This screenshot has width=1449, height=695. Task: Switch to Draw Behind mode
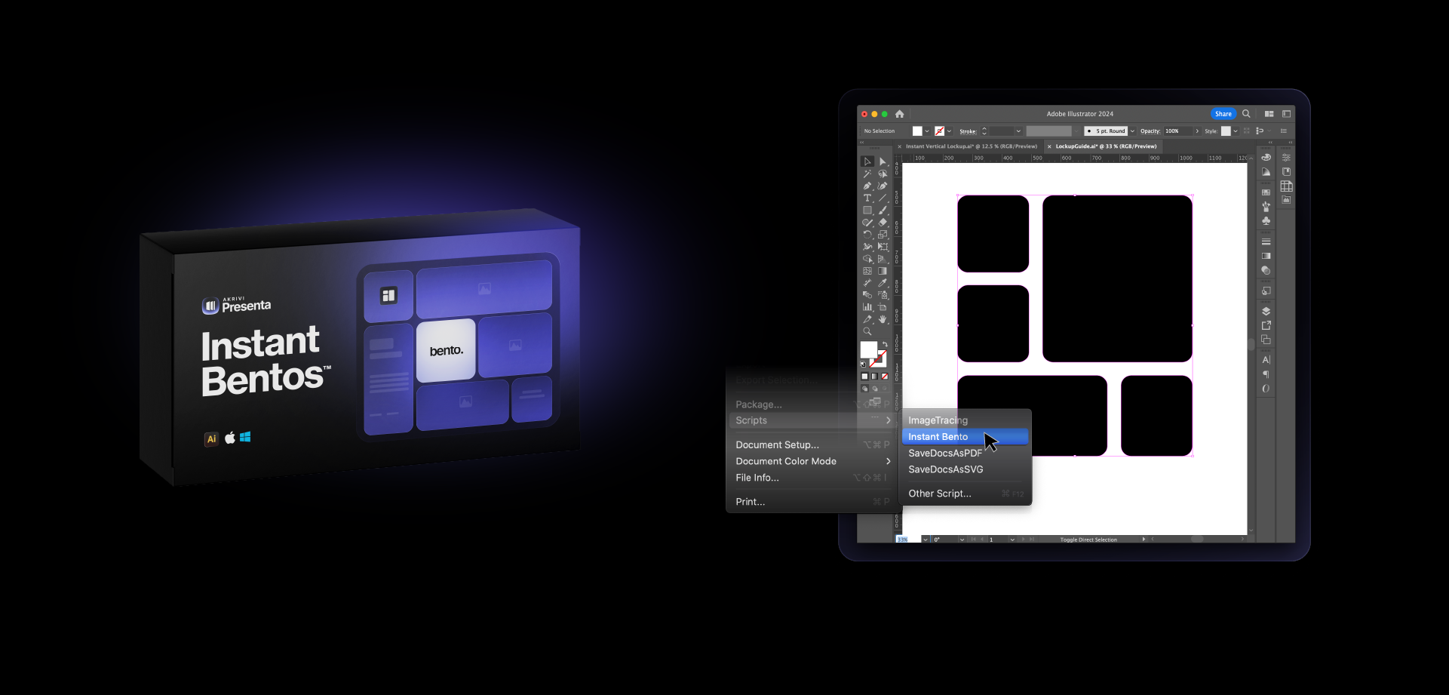click(x=874, y=389)
